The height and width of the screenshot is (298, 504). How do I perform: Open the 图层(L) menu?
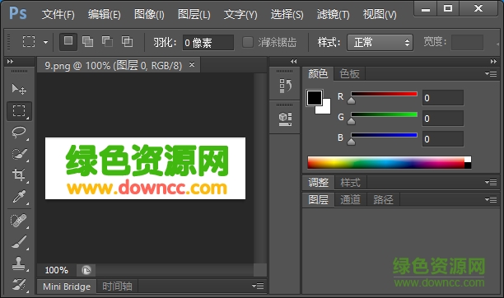click(194, 15)
